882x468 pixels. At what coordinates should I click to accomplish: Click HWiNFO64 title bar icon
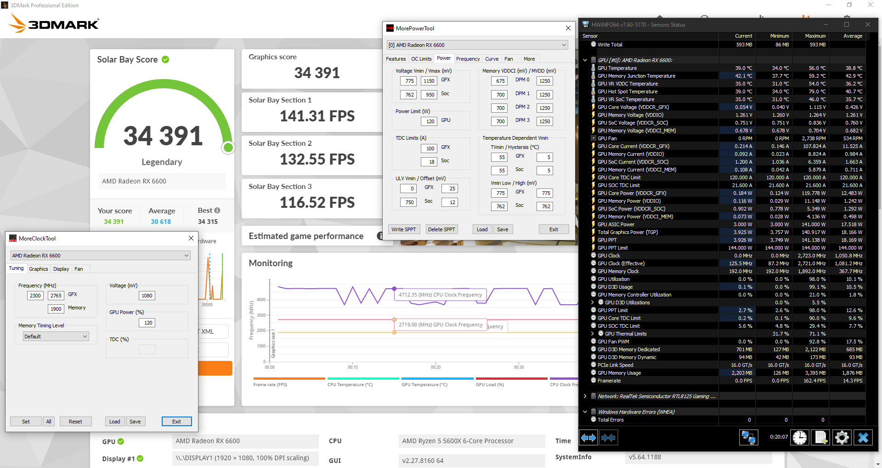(586, 24)
